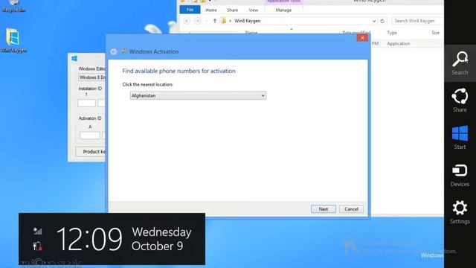Click first Activation ID box in keygen
The image size is (476, 268).
click(x=90, y=135)
